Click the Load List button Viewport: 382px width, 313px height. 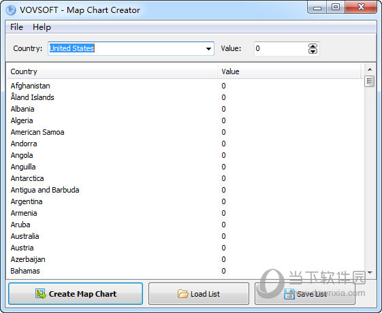tap(199, 294)
